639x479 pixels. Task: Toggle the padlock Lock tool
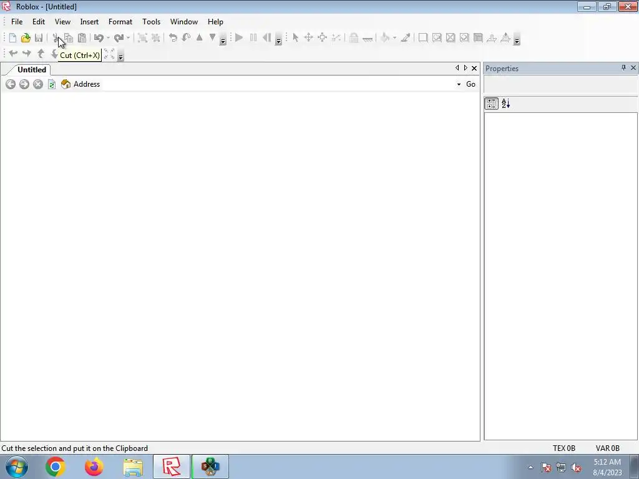(x=354, y=38)
